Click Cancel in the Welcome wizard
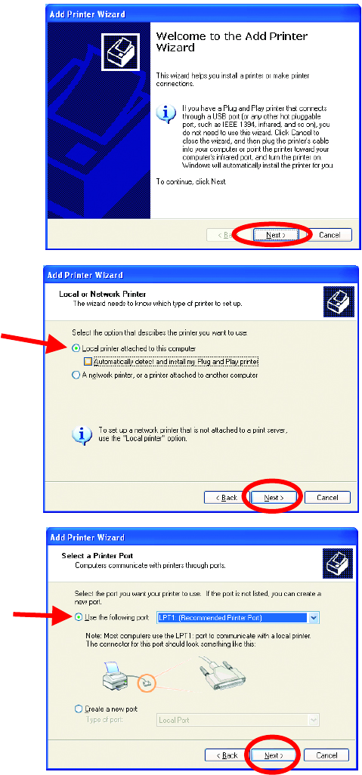362x775 pixels. tap(330, 235)
